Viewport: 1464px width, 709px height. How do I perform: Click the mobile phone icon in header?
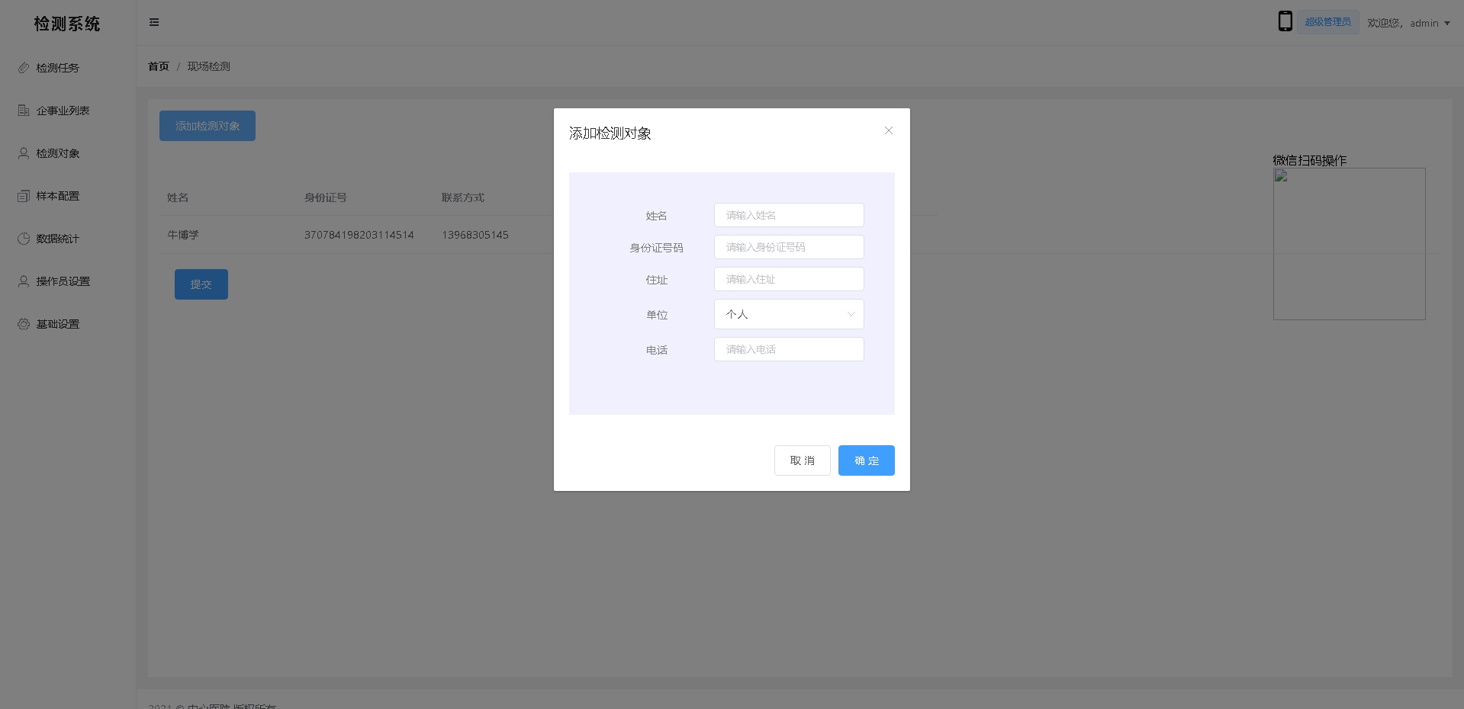pyautogui.click(x=1285, y=21)
